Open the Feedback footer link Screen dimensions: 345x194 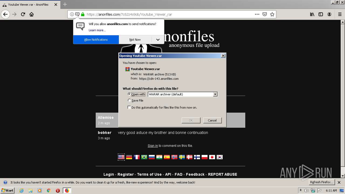click(x=195, y=174)
